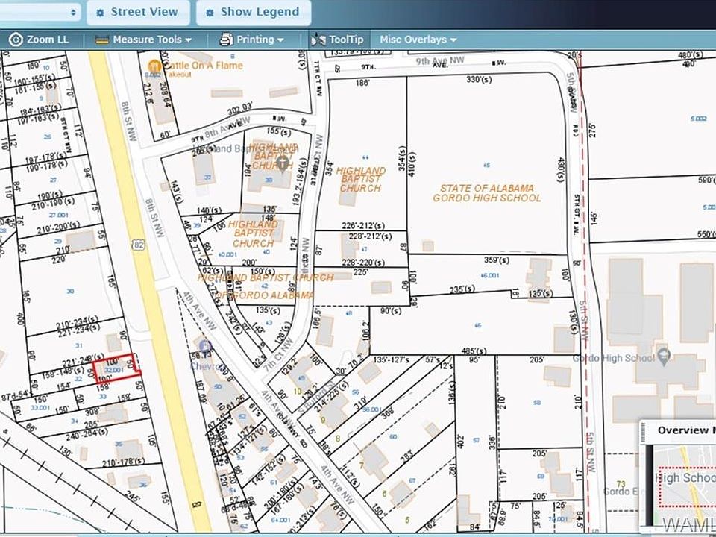Click the Zoom LL target icon

tap(16, 40)
